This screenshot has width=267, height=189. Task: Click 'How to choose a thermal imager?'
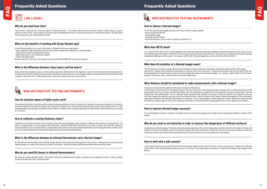163,26
